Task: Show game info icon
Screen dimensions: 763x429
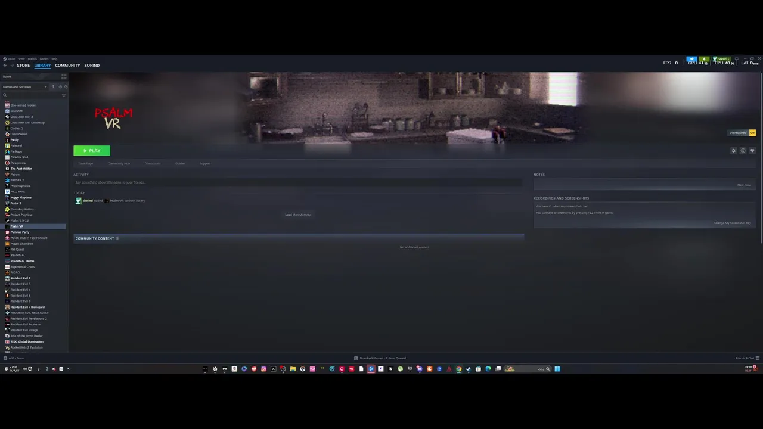Action: click(x=743, y=151)
